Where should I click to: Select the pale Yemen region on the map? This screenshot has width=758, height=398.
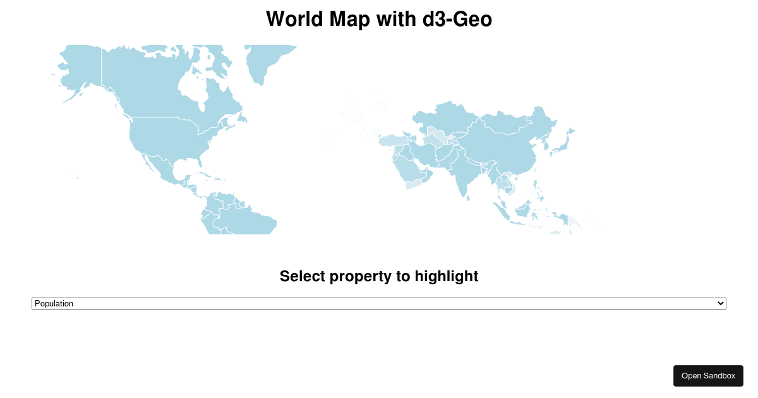coord(412,185)
